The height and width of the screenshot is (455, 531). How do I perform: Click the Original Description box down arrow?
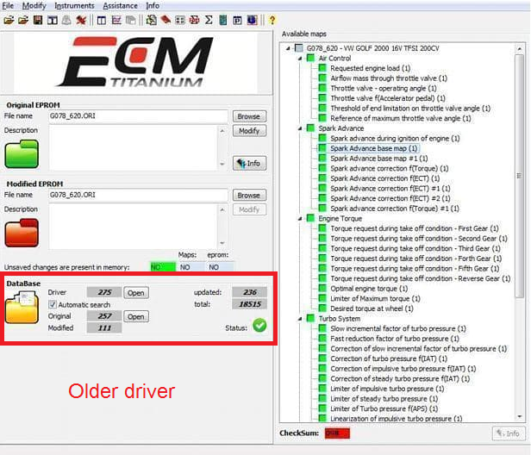222,164
